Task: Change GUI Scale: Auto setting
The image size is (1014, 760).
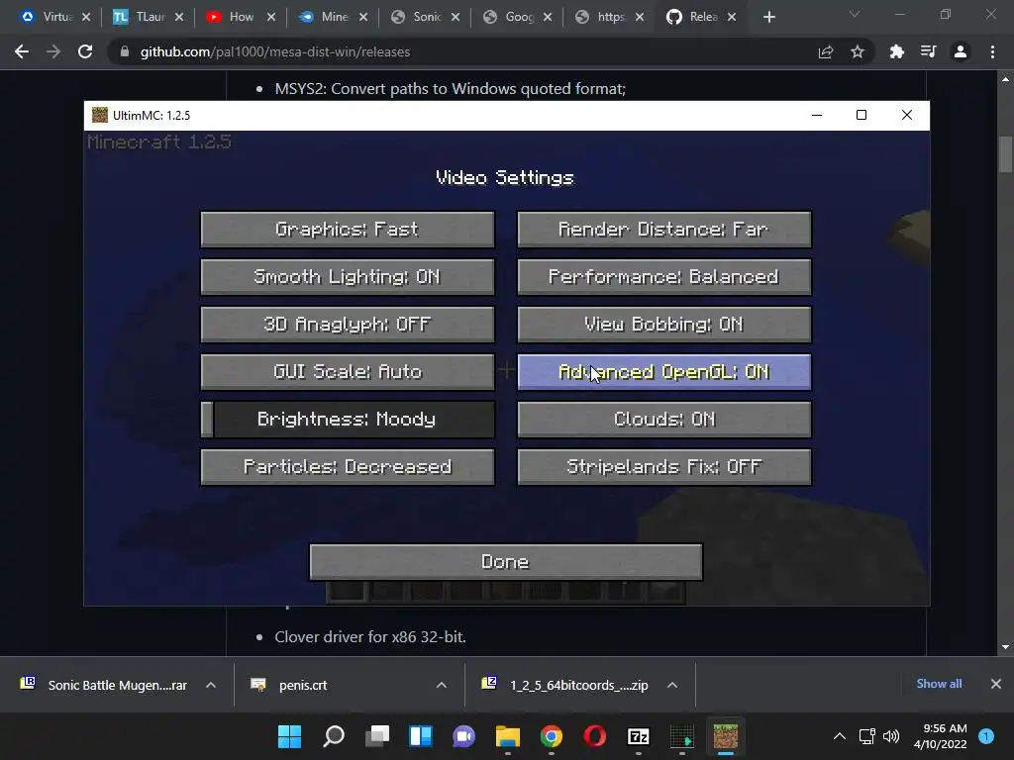Action: 348,372
